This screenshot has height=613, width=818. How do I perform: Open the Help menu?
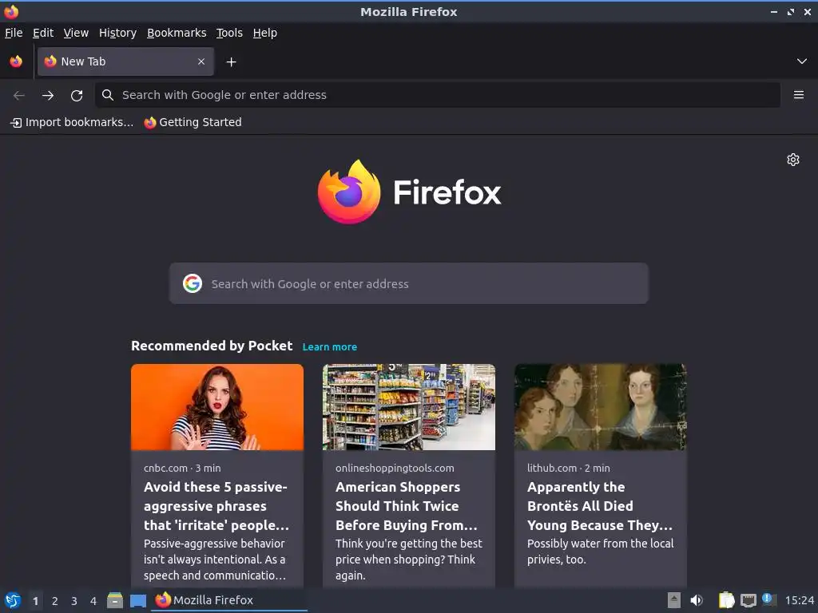tap(265, 33)
